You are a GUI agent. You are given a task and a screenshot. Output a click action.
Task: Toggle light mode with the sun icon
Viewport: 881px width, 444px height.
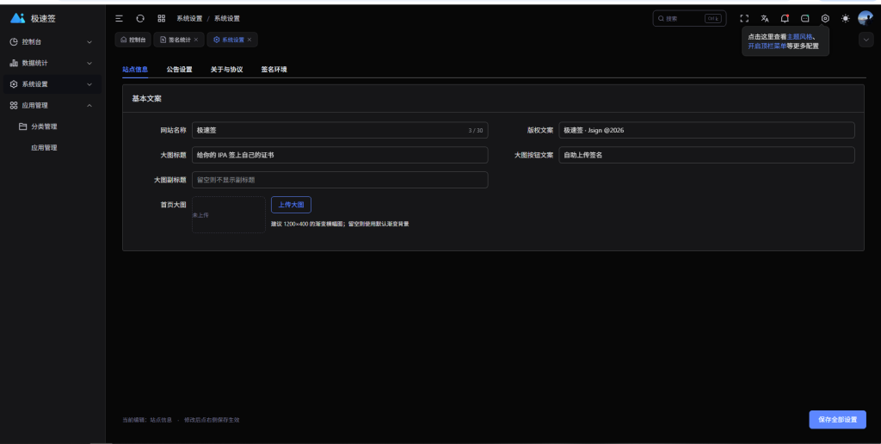846,19
